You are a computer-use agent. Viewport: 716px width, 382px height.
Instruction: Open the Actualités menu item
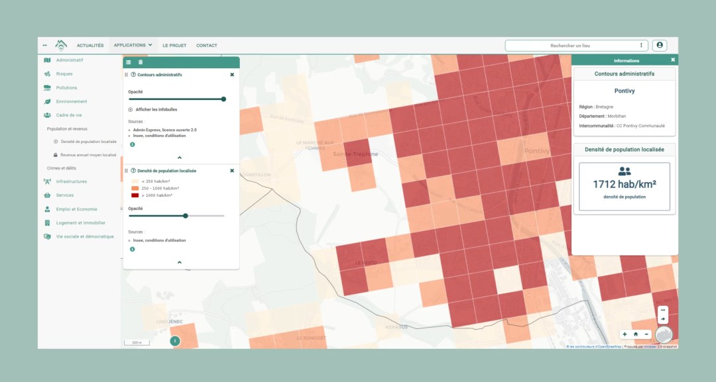point(90,46)
